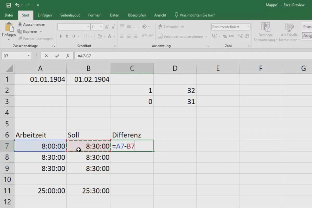Click the text orientation icon

145,27
